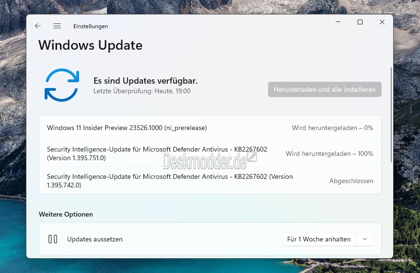
Task: Click the 'Einstellungen' window title
Action: point(91,26)
